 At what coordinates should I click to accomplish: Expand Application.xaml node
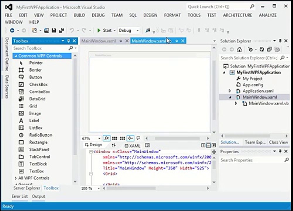(x=230, y=91)
